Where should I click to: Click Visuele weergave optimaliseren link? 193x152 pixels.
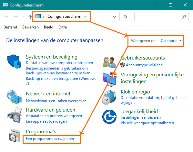147,123
